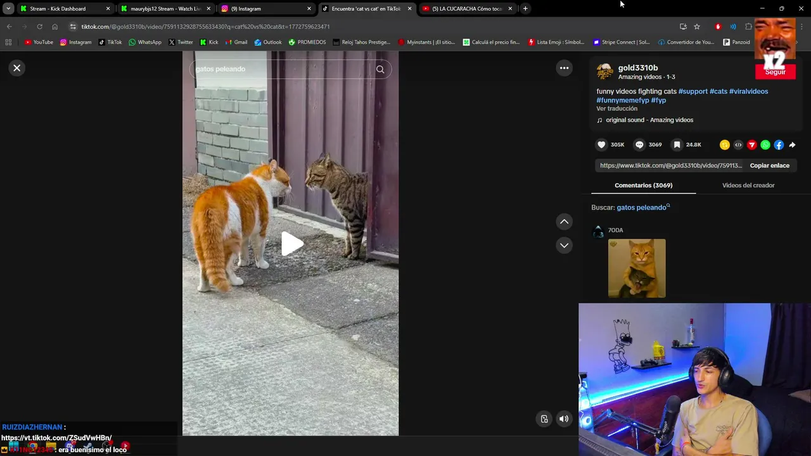Click the install/cast icon in the address bar

click(x=683, y=27)
